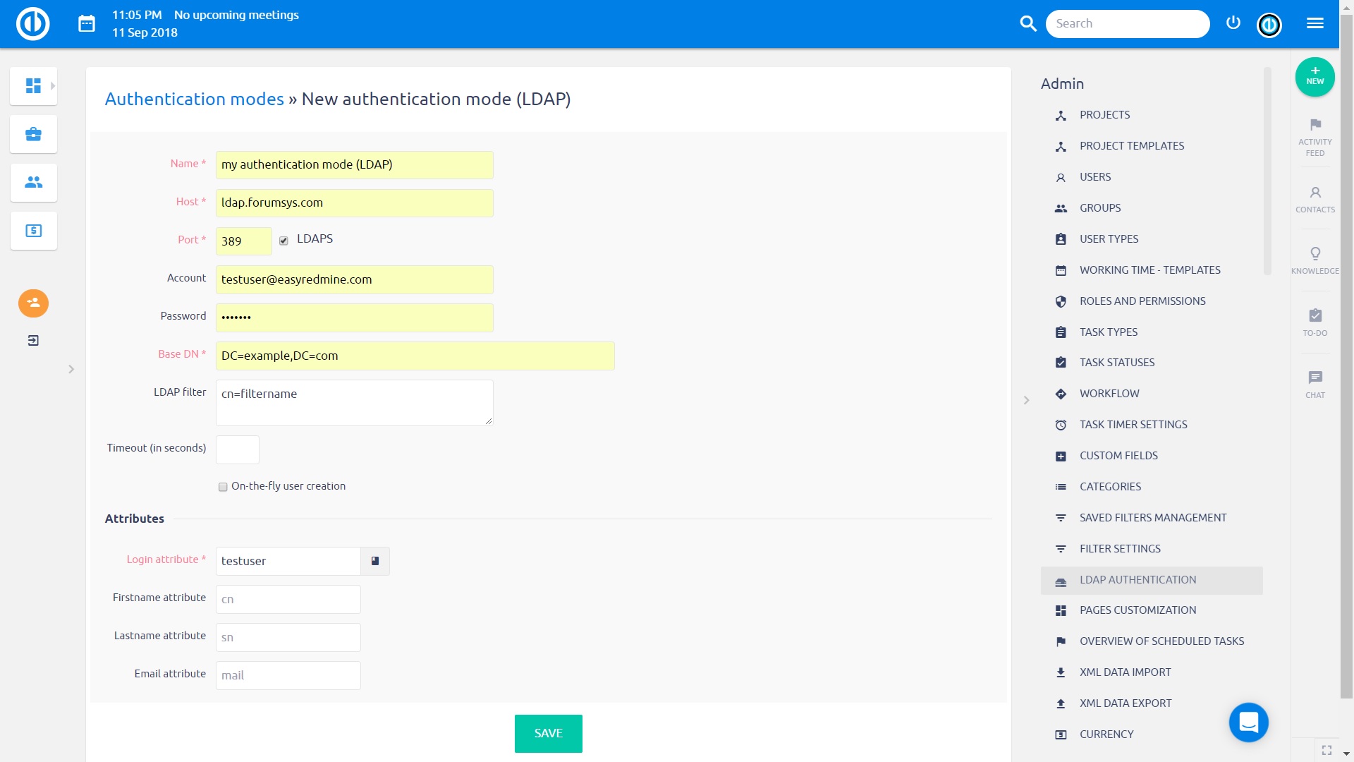This screenshot has width=1354, height=762.
Task: Expand the dashboard icon's flyout arrow
Action: [53, 85]
